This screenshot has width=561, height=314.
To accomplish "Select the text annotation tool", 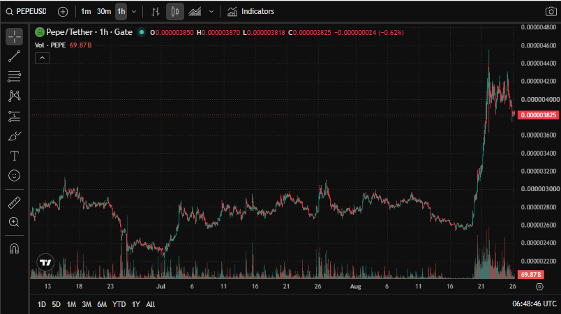I will [15, 156].
